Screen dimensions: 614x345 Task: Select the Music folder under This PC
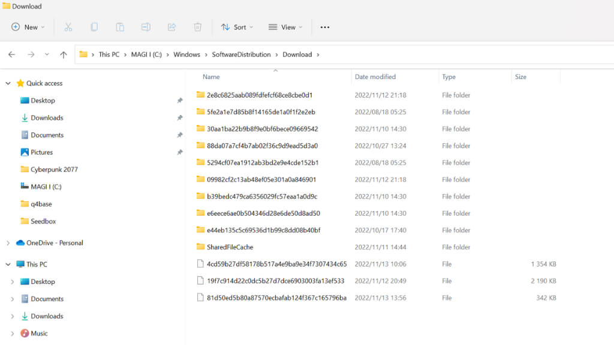(x=39, y=333)
